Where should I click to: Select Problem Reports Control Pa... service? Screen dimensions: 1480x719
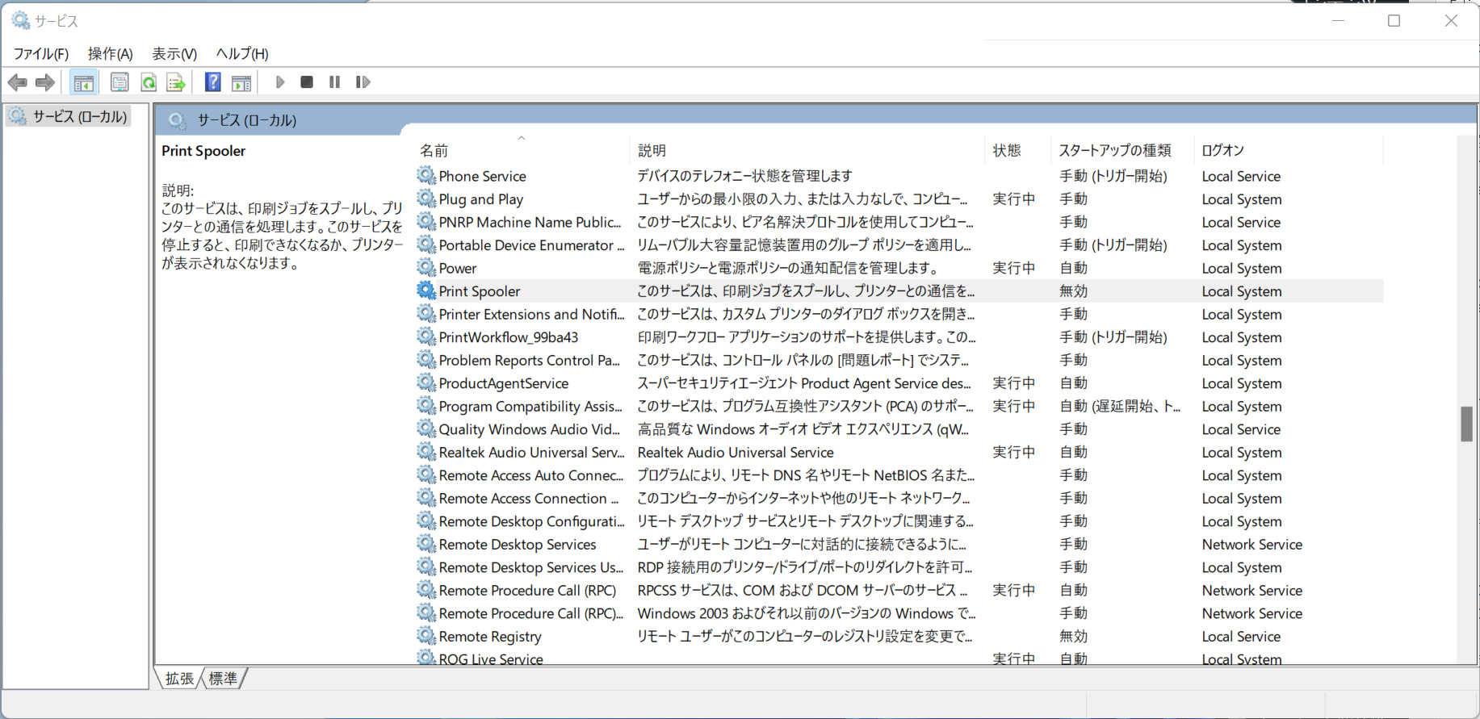pyautogui.click(x=529, y=360)
